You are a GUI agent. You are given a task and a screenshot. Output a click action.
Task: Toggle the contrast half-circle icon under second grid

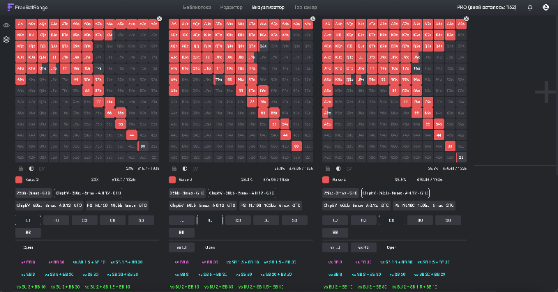pos(184,169)
